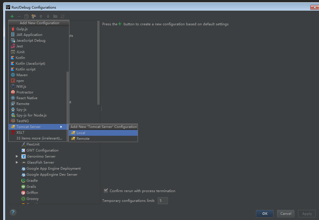Click the Tomcat cat icon beside Local
The width and height of the screenshot is (319, 220).
pyautogui.click(x=73, y=133)
